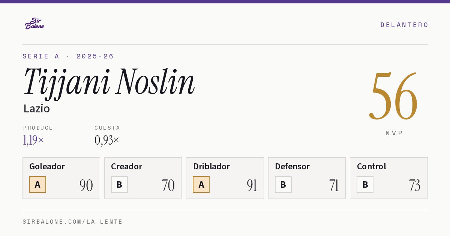Click the Driblador card title
The width and height of the screenshot is (450, 236).
click(x=211, y=166)
